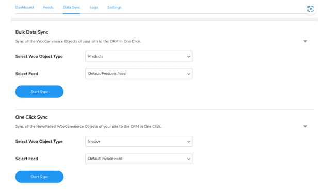Open the Products object type dropdown
324x193 pixels.
point(139,56)
